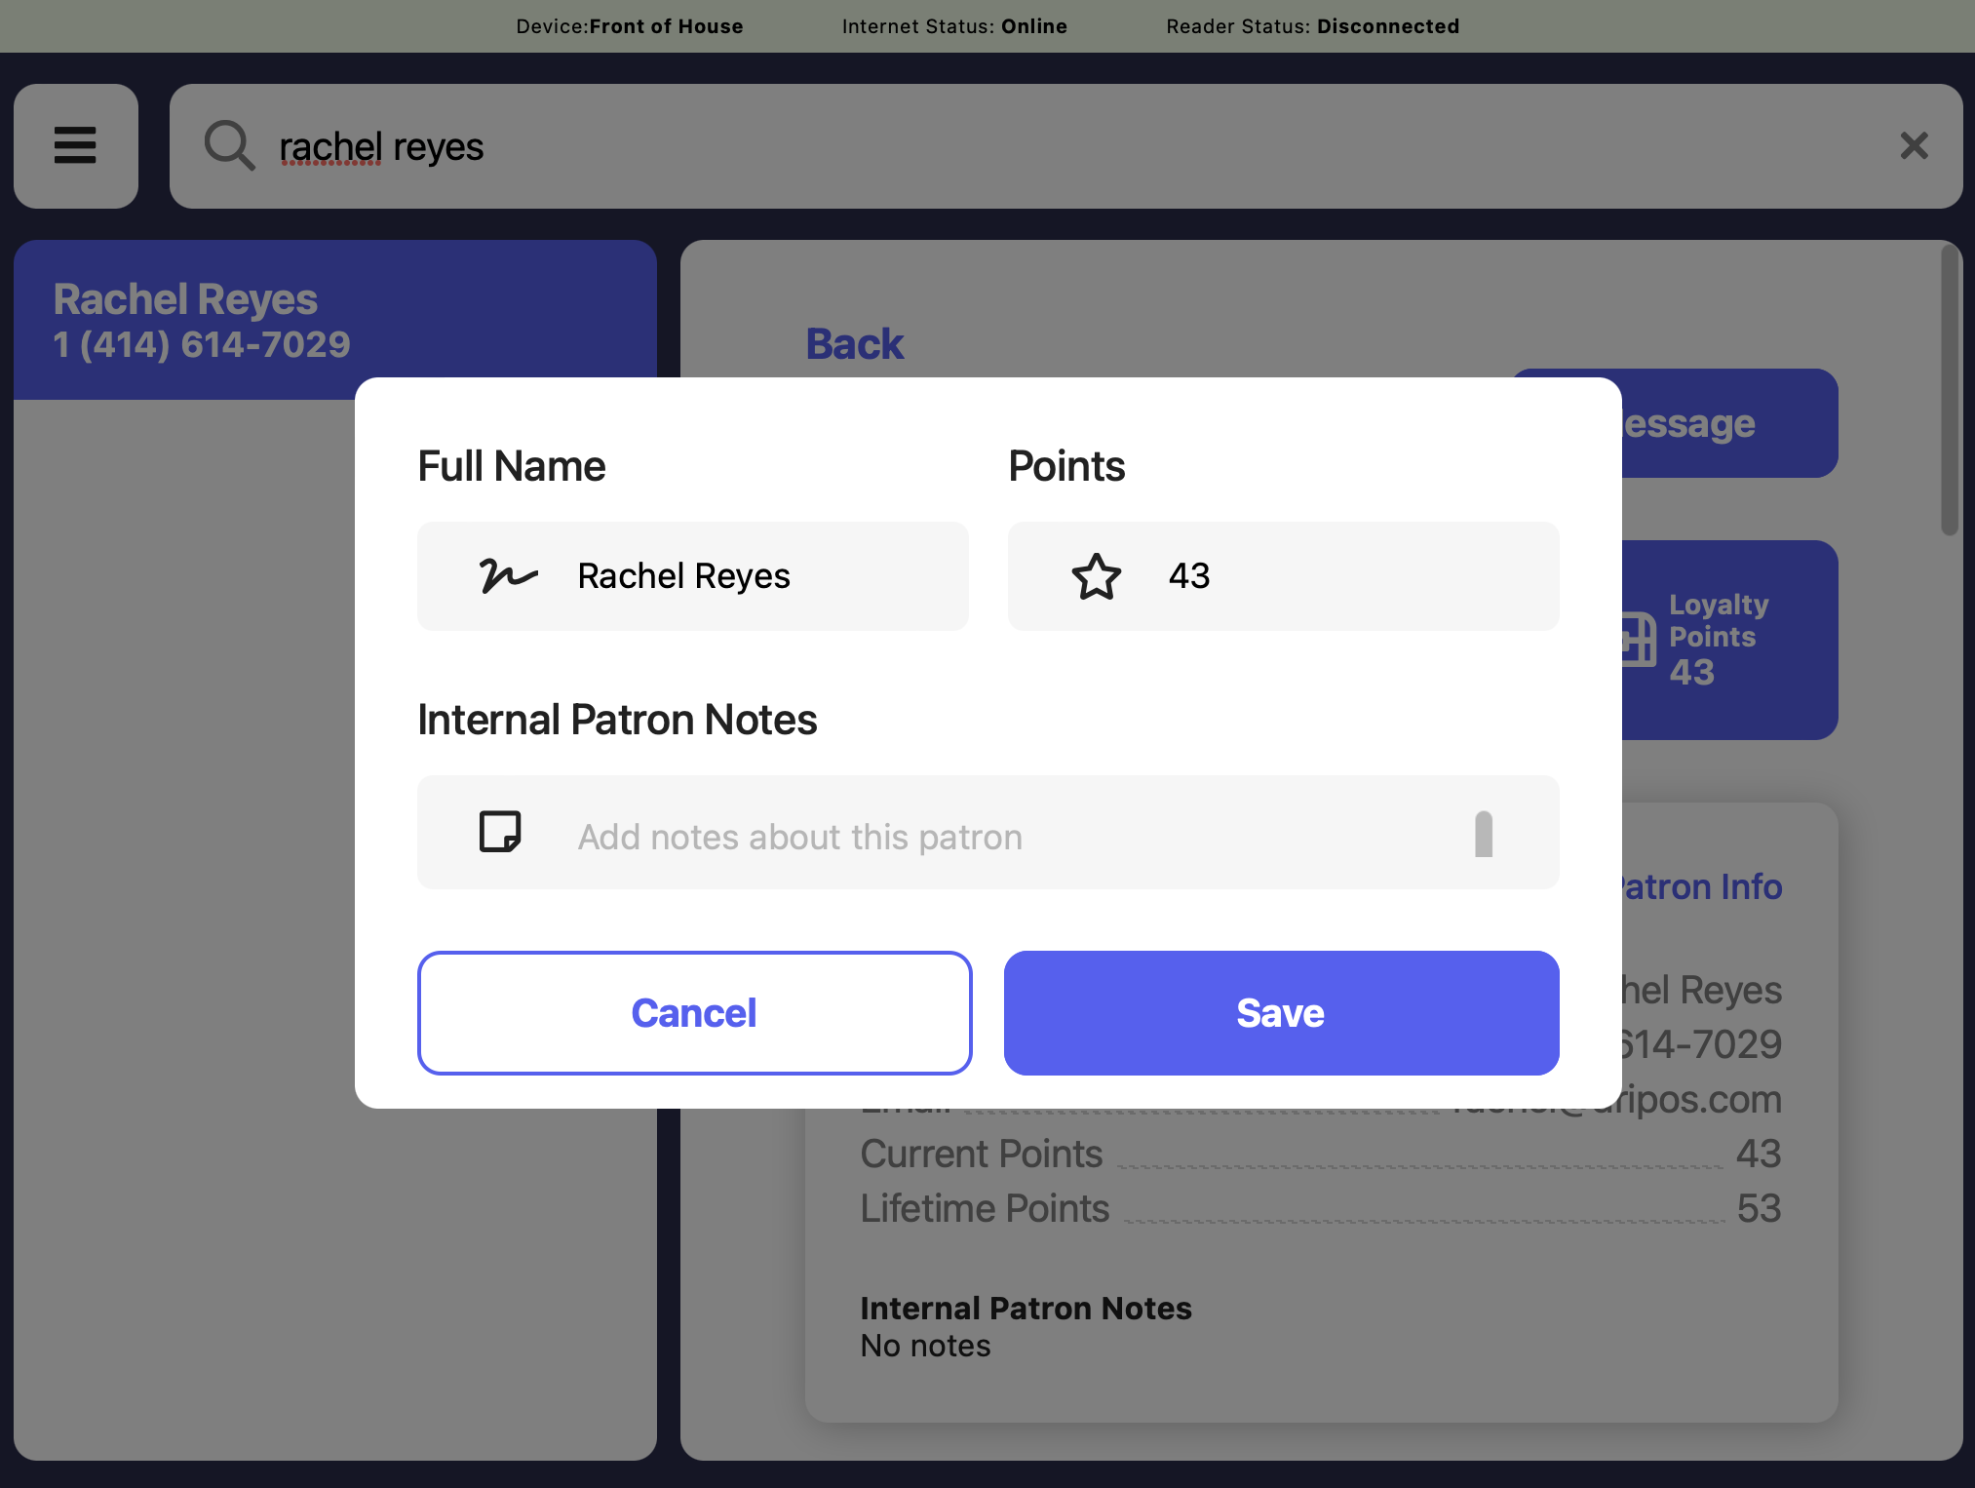Clear the search with X icon
The height and width of the screenshot is (1488, 1975).
pos(1914,146)
